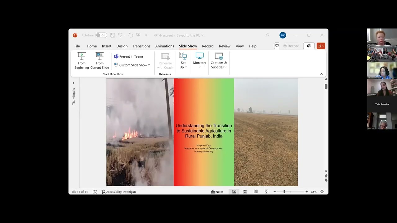Go to the Animations tab
397x223 pixels.
click(165, 46)
